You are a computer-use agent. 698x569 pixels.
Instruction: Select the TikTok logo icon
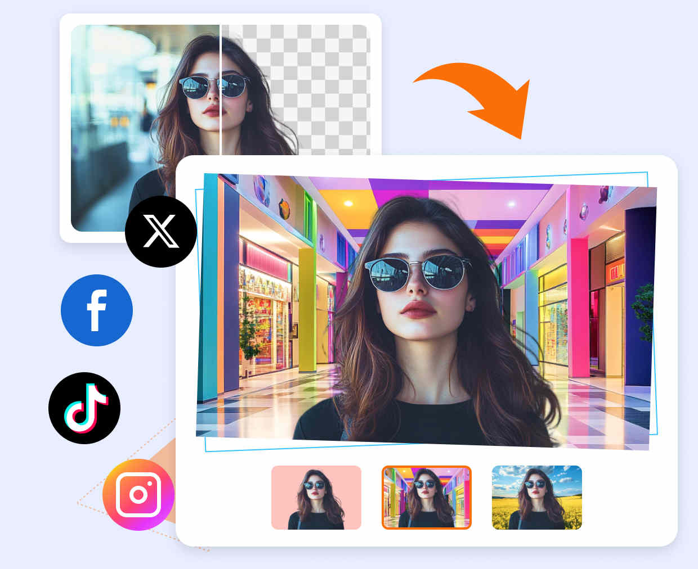pos(84,408)
